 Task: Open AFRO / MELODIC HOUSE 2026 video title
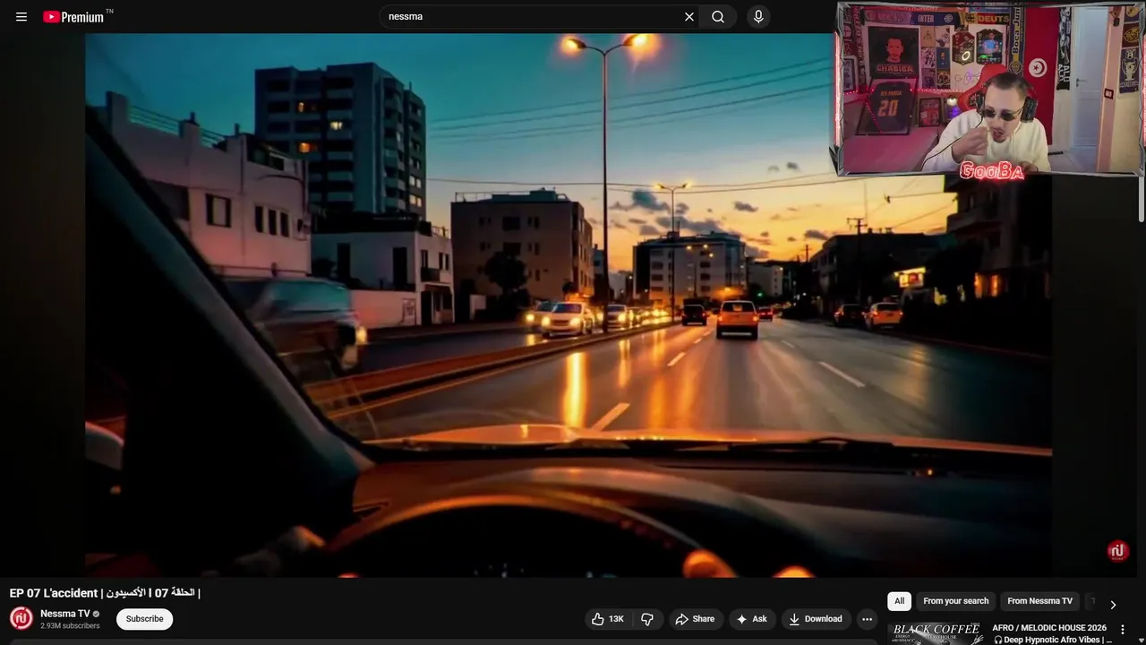point(1050,633)
